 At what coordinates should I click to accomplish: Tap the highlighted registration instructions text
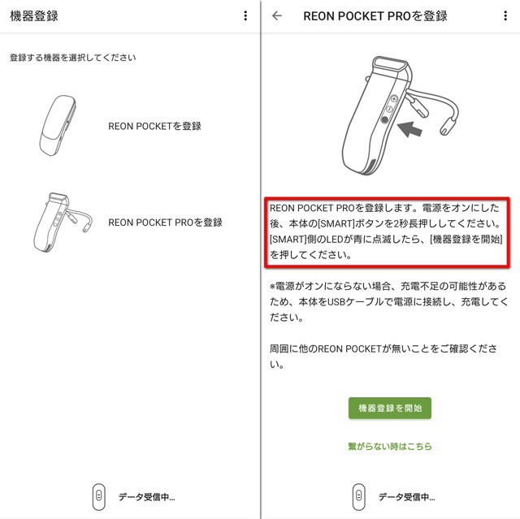387,231
